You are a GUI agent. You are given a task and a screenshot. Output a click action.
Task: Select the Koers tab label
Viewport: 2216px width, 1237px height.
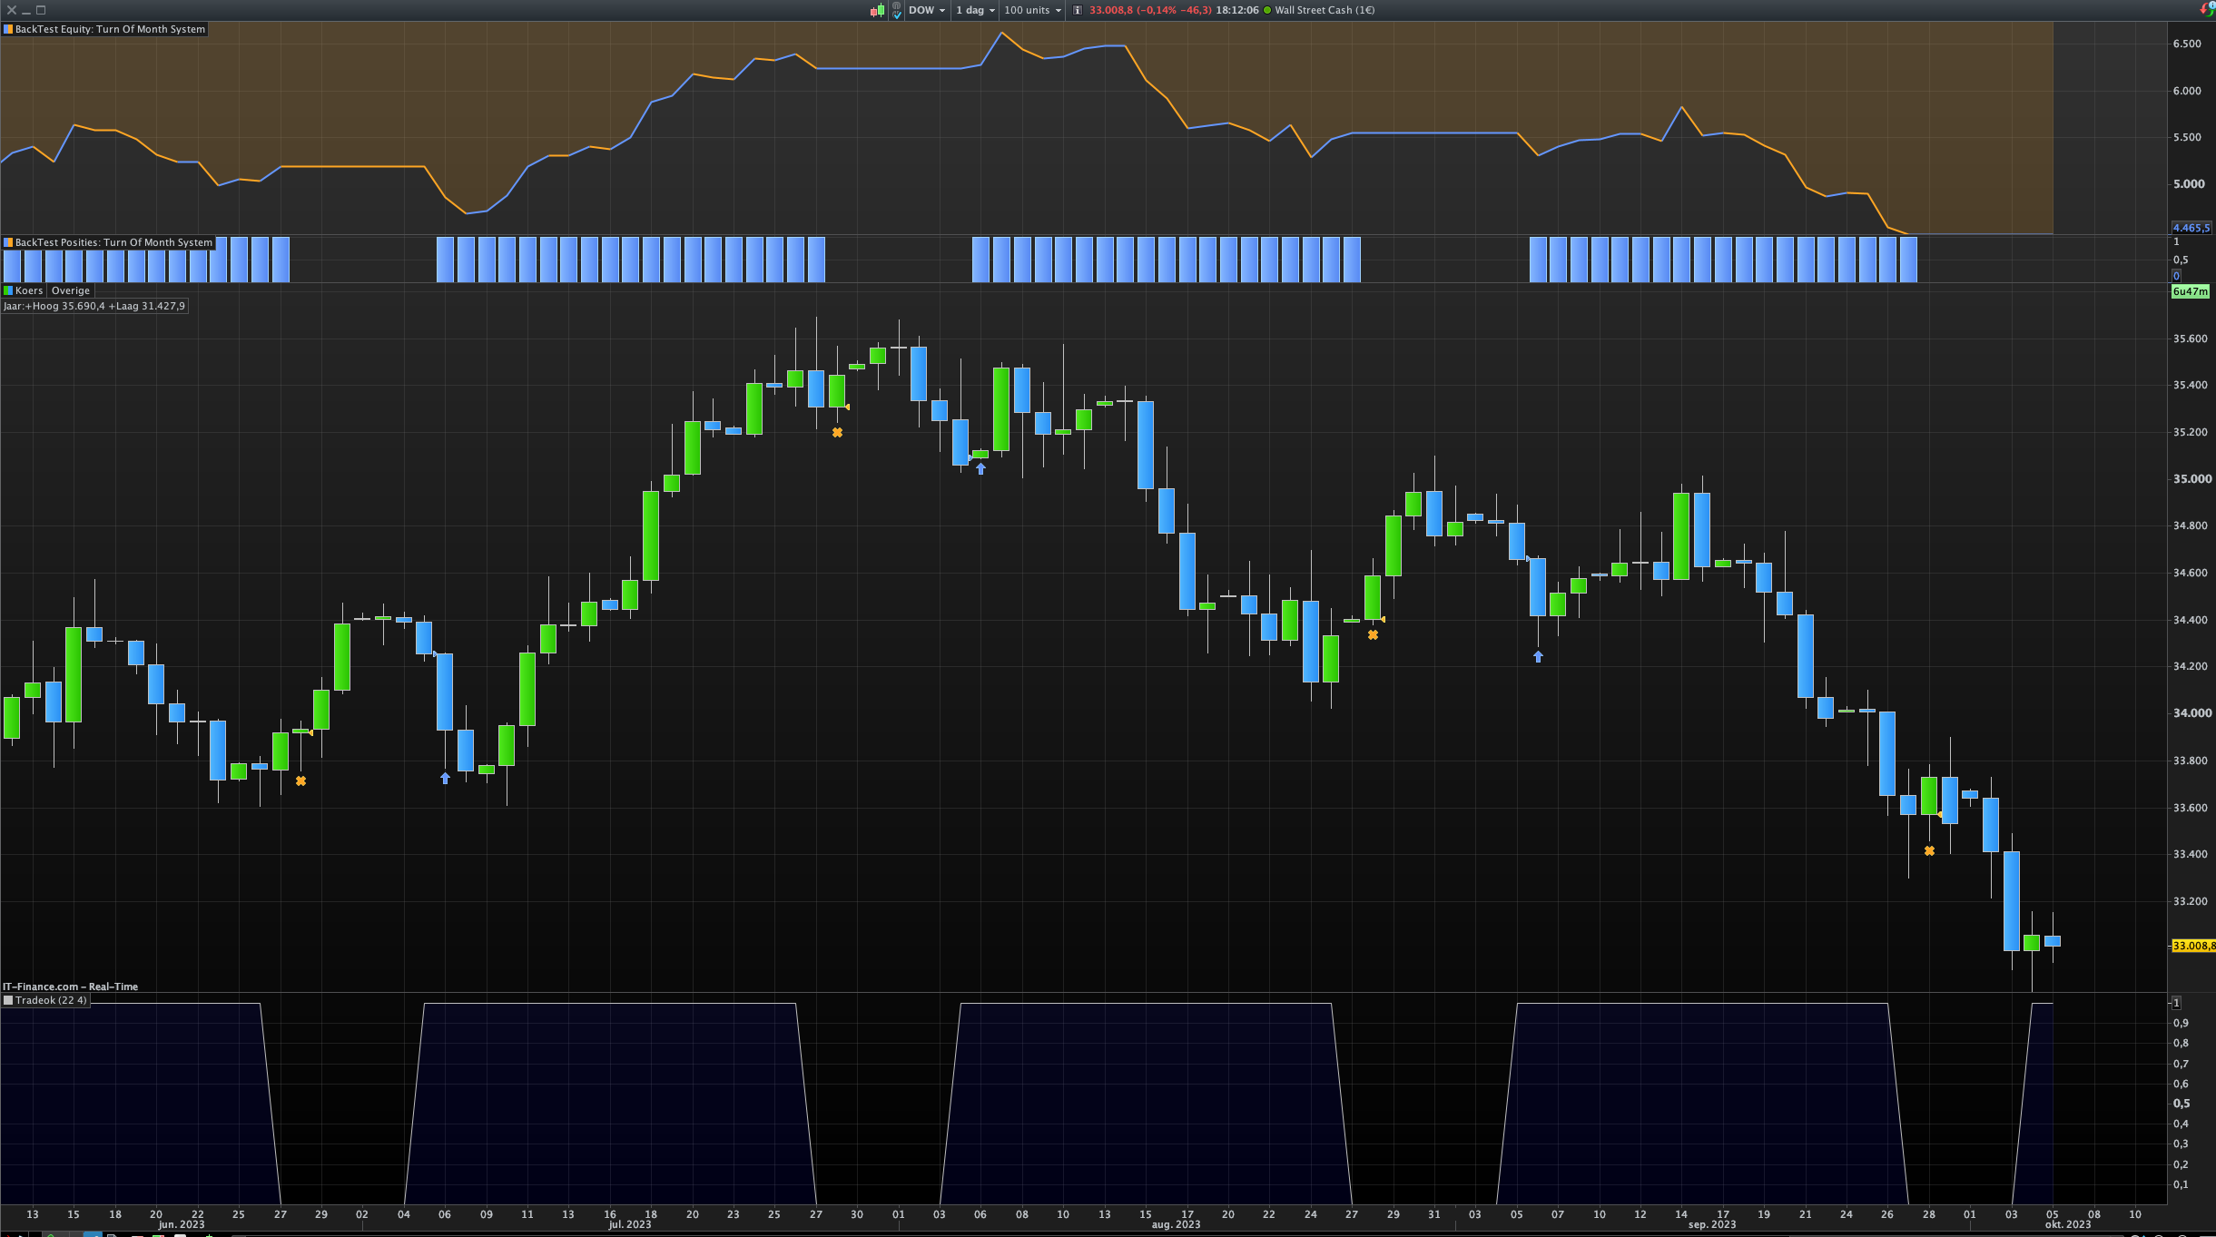point(29,290)
